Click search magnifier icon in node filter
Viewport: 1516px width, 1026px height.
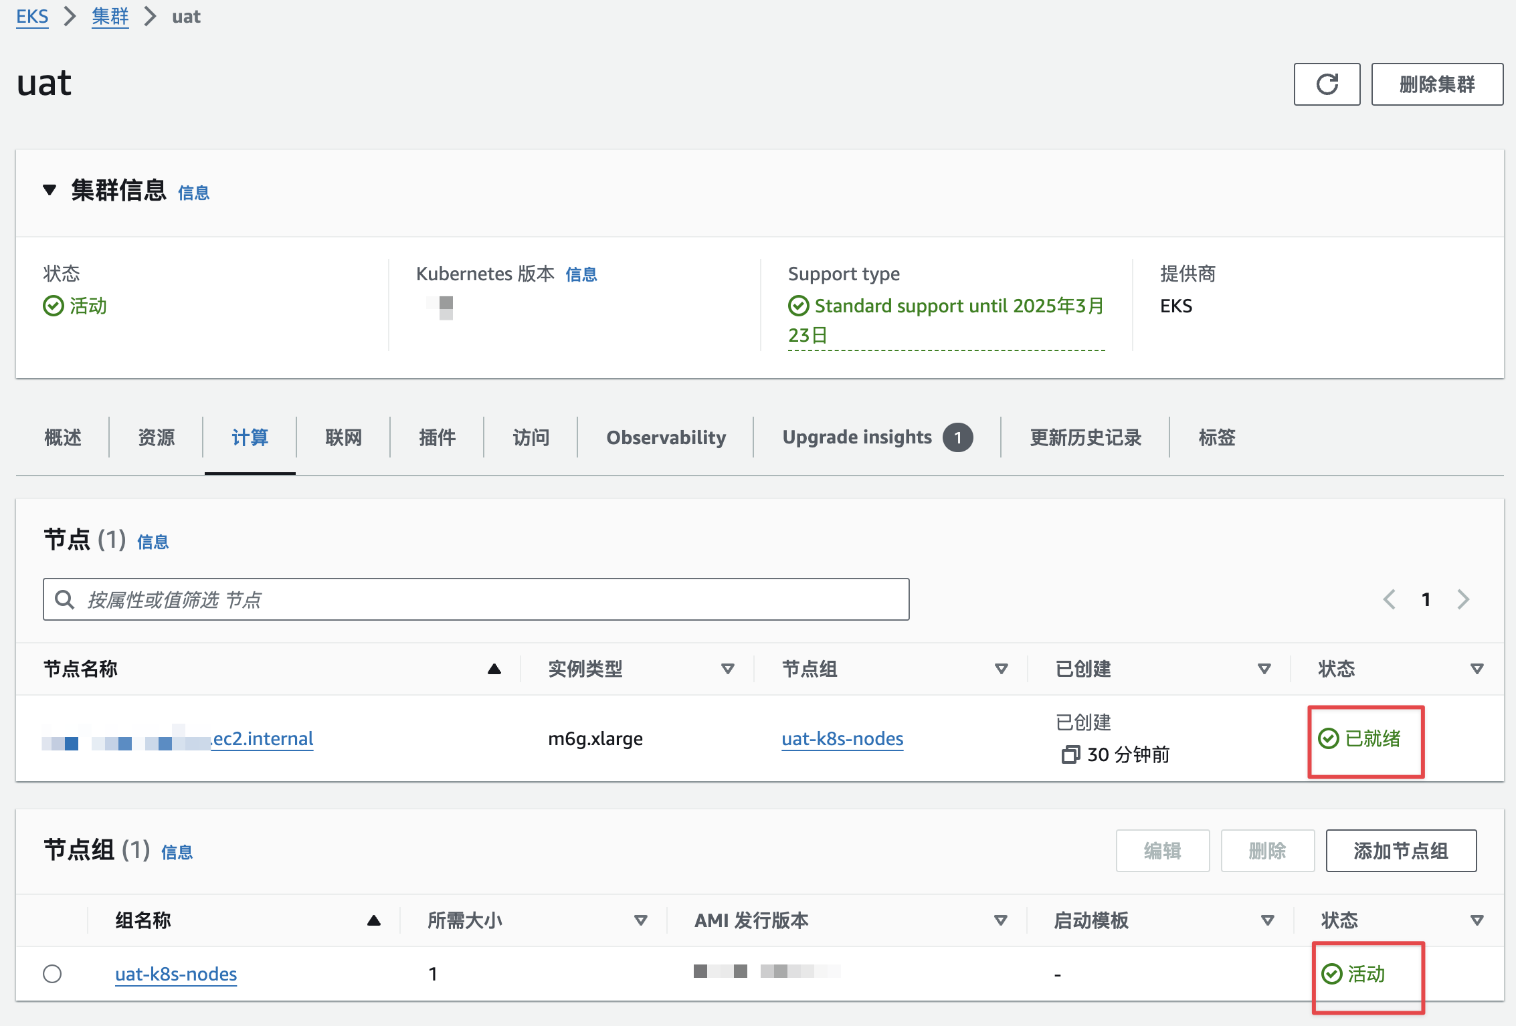[x=64, y=599]
